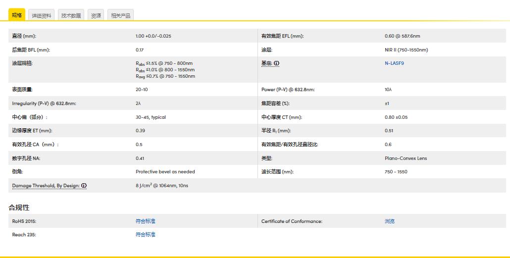The height and width of the screenshot is (258, 510).
Task: Click 符合标准 link for Reach 235
Action: point(145,234)
